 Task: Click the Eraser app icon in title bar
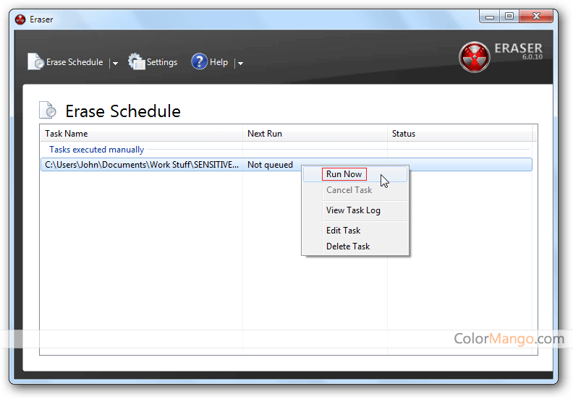(x=20, y=20)
